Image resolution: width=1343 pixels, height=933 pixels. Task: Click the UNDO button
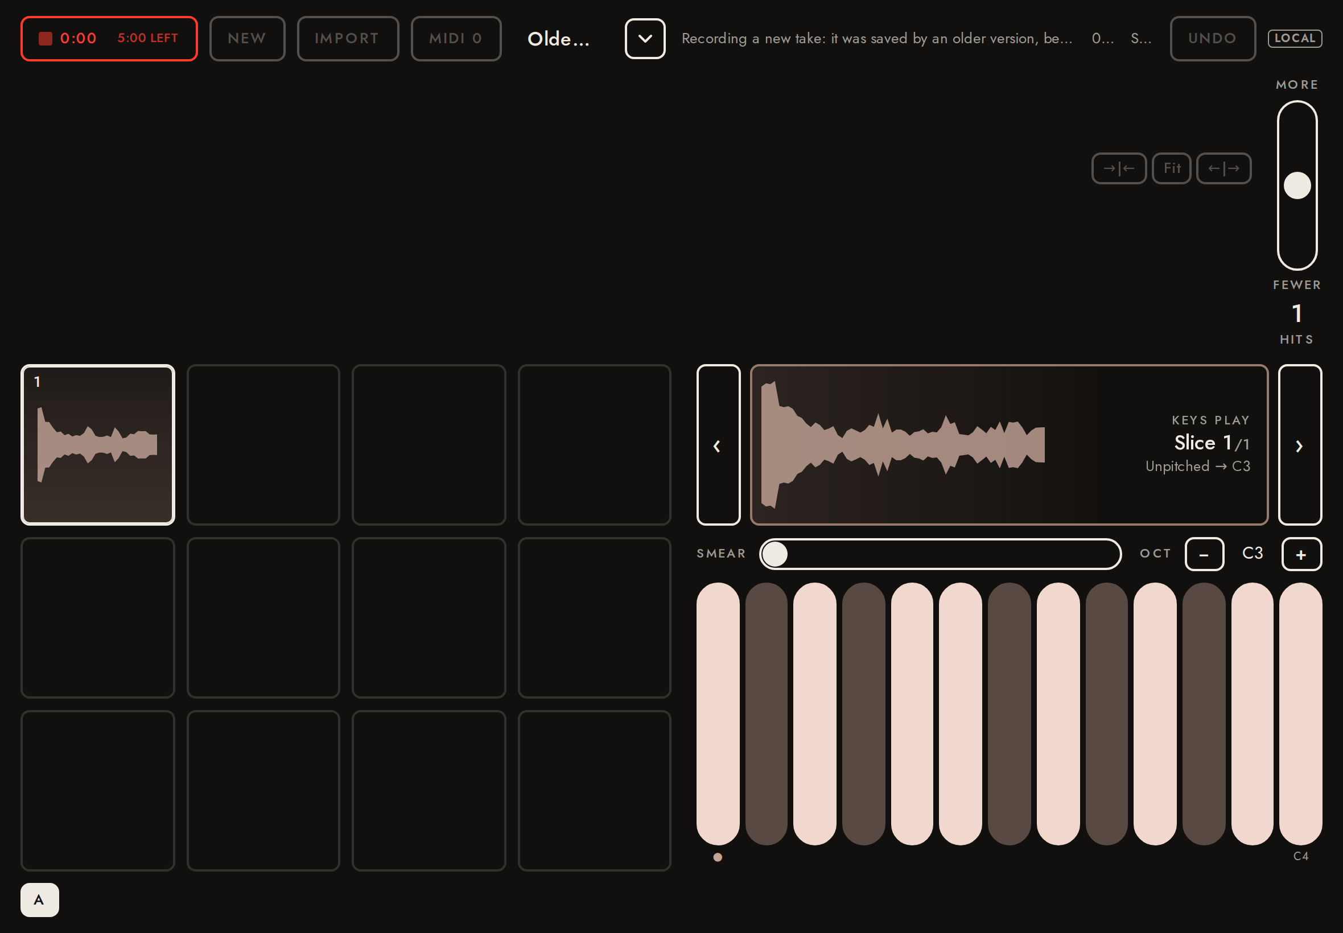pos(1213,39)
